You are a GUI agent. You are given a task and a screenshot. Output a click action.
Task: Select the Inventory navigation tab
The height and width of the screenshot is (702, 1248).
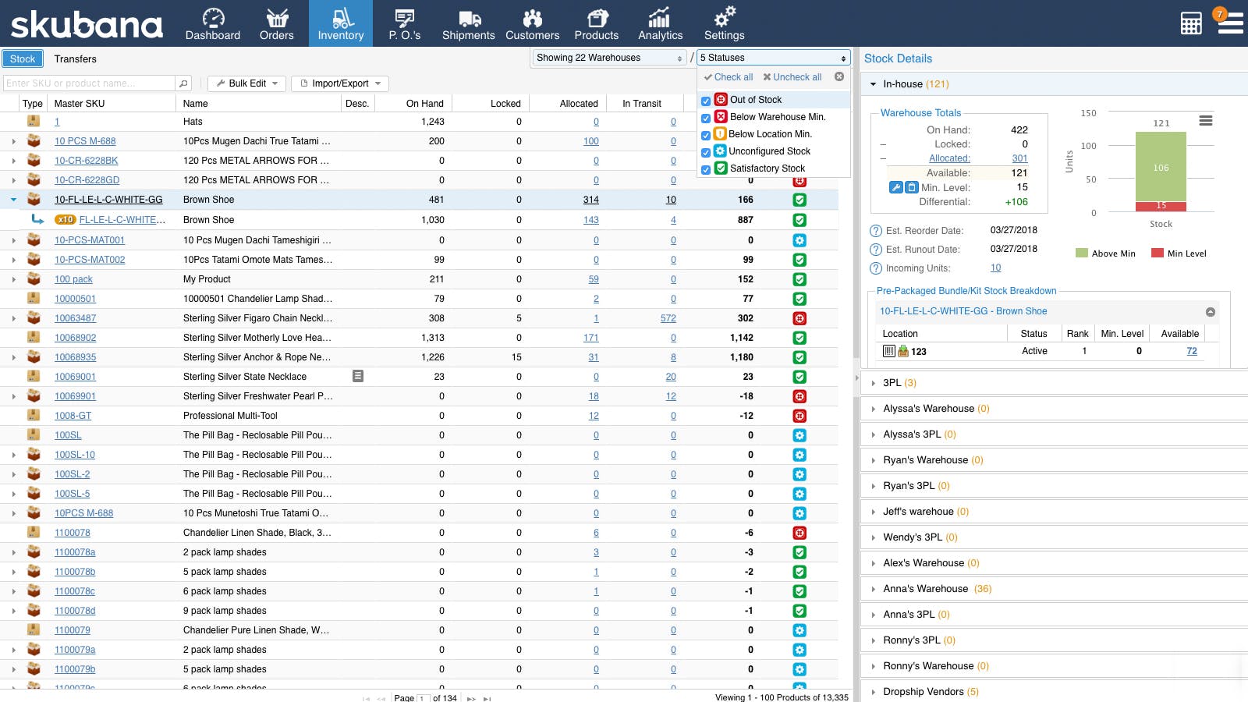point(341,23)
